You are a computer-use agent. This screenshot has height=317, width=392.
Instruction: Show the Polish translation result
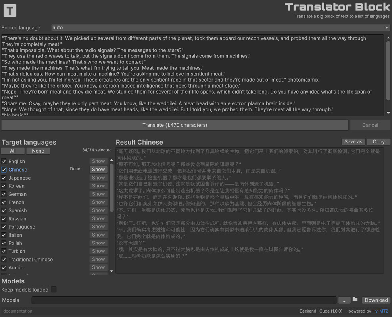click(98, 243)
